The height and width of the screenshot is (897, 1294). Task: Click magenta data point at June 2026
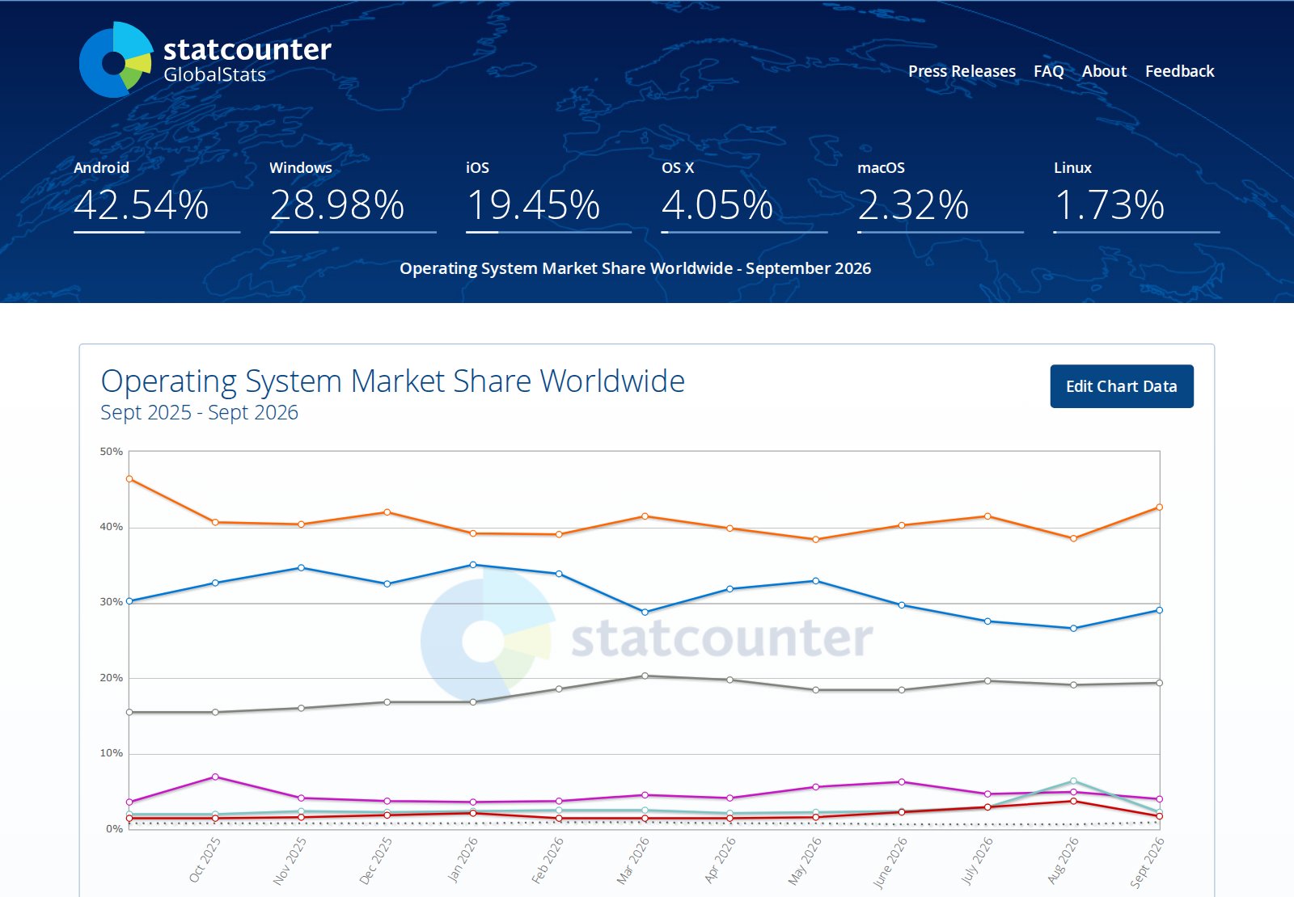pyautogui.click(x=902, y=781)
